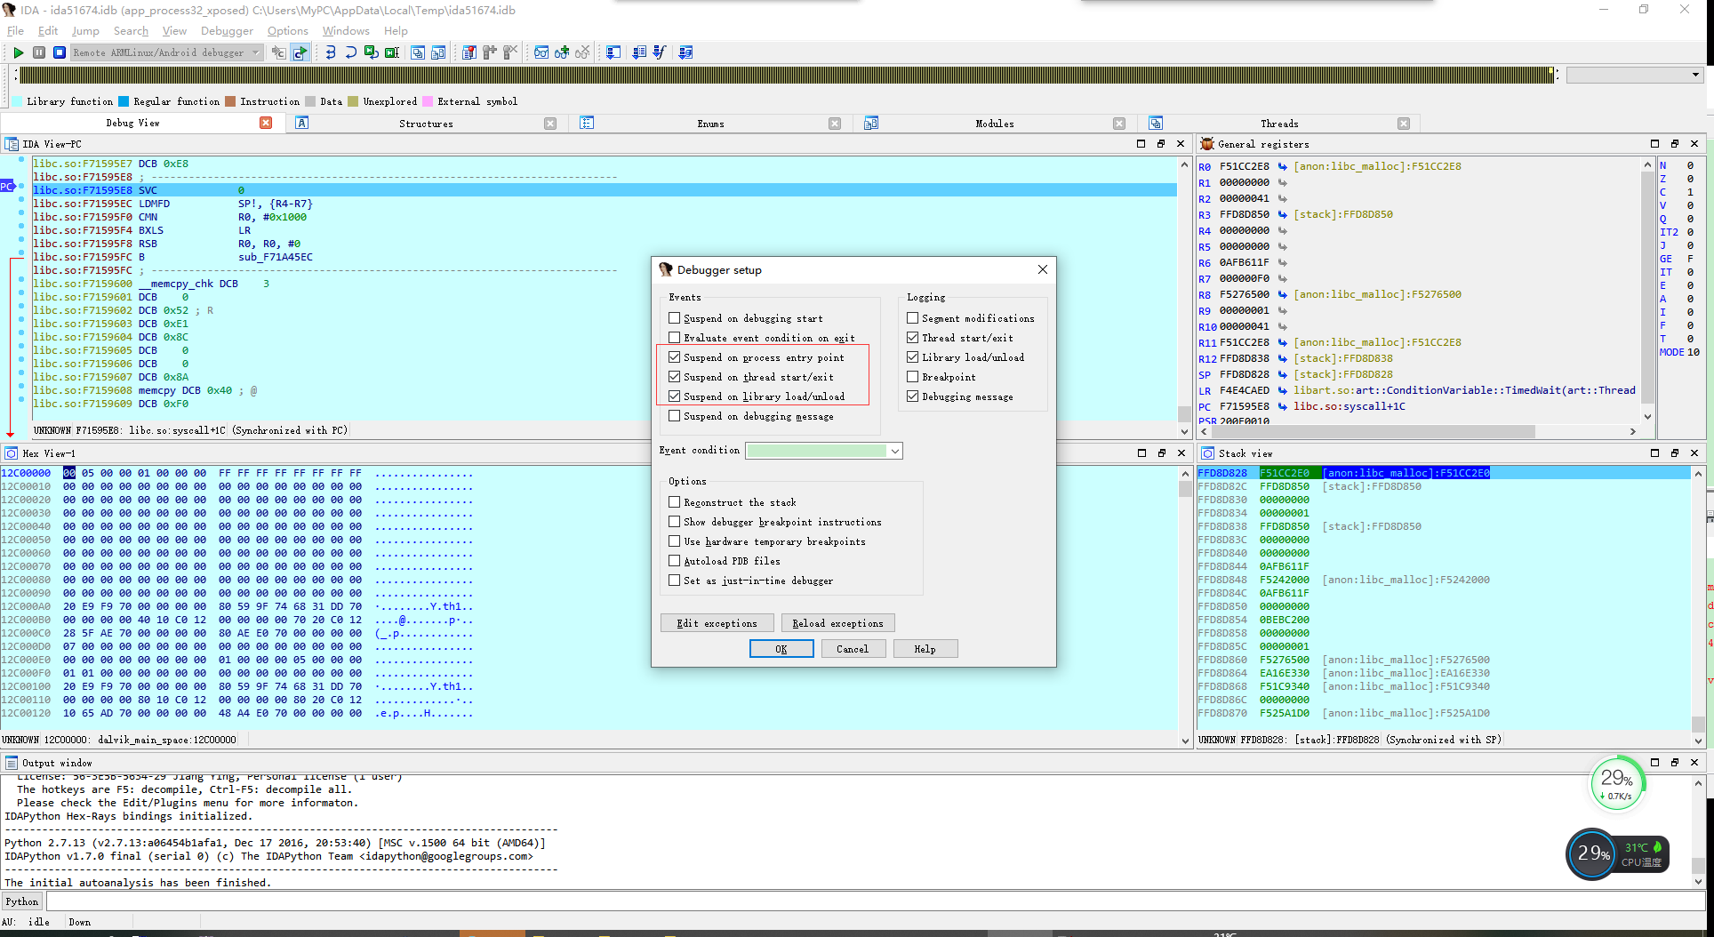Viewport: 1714px width, 937px height.
Task: Open the debugger type dropdown
Action: [x=256, y=52]
